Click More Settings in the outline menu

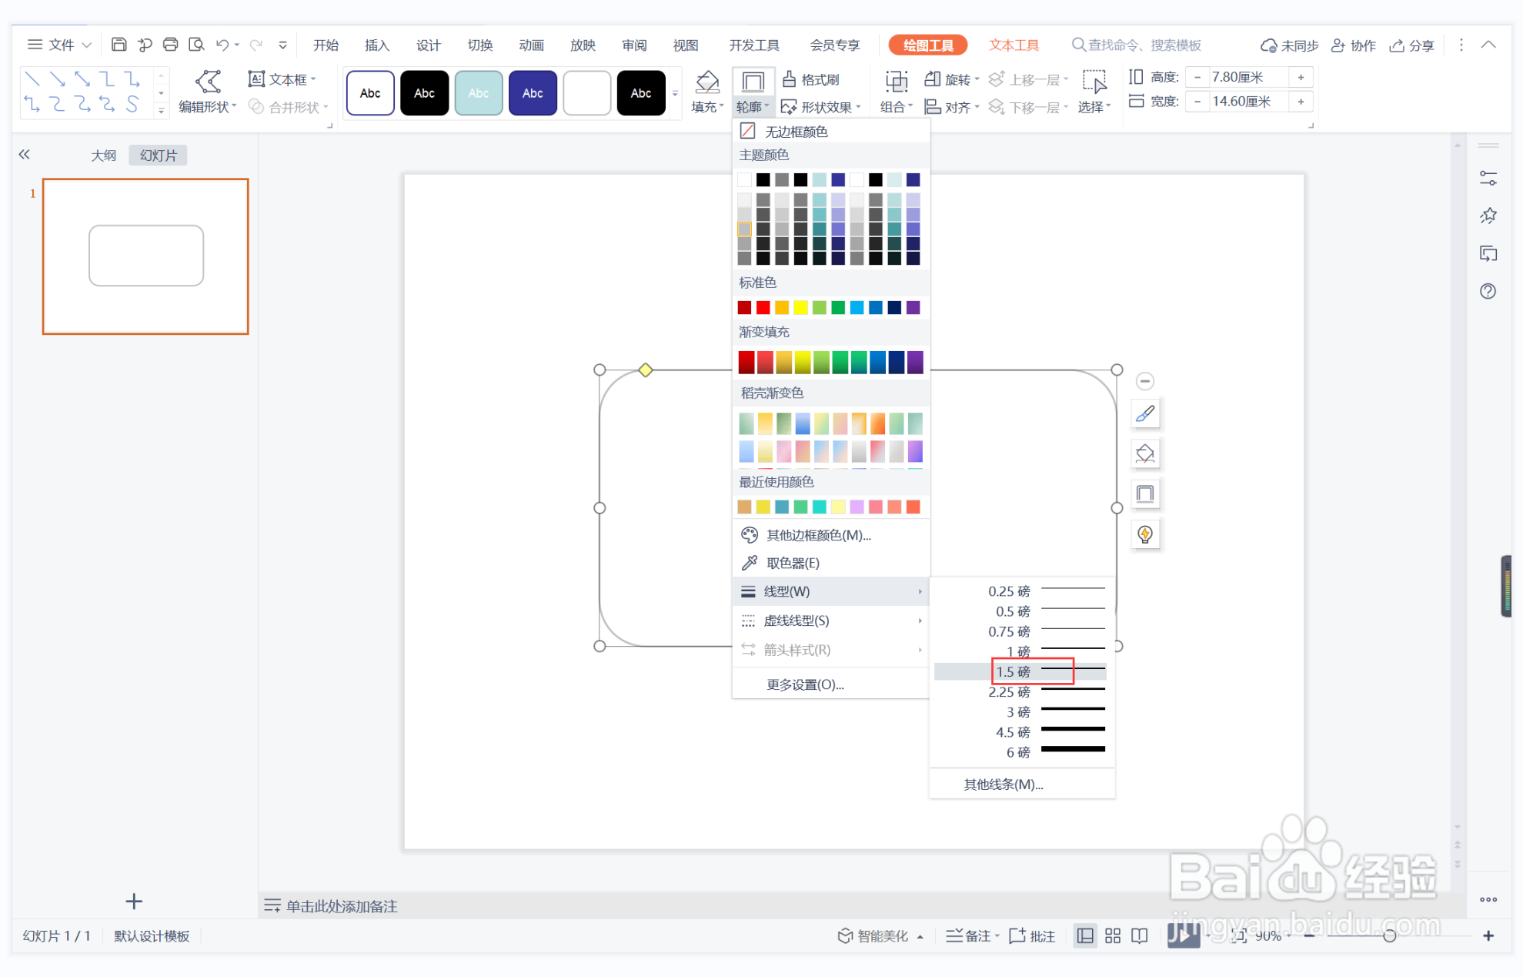pyautogui.click(x=805, y=684)
